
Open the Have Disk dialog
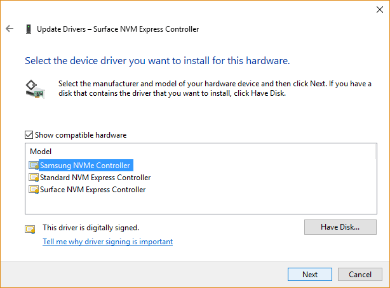tap(340, 226)
